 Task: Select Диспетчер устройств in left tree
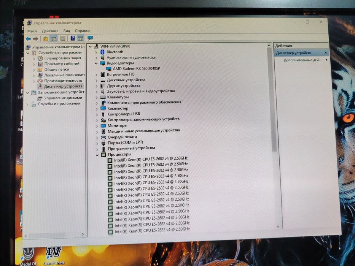[63, 86]
